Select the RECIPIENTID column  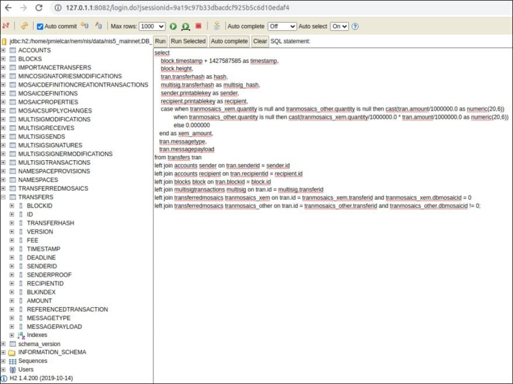point(45,283)
